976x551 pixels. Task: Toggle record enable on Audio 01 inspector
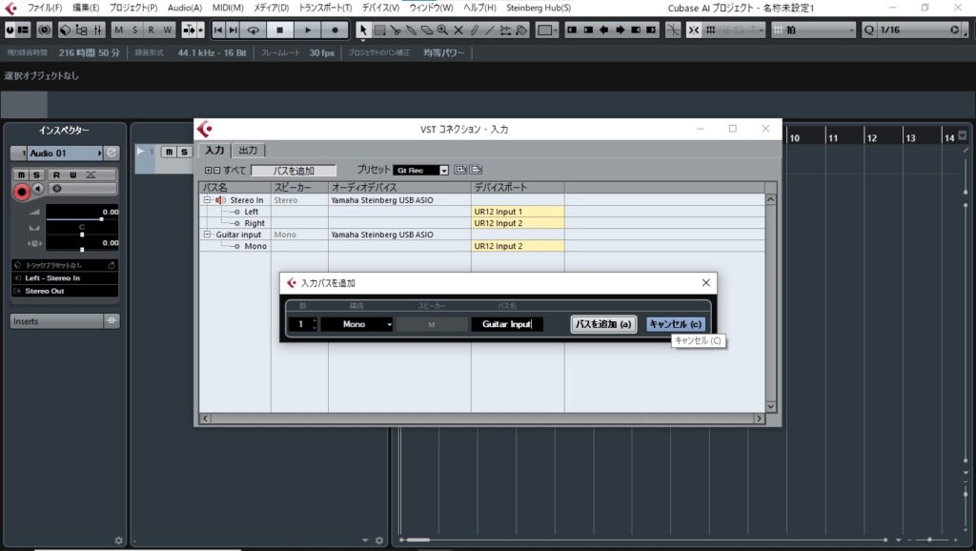click(x=22, y=191)
